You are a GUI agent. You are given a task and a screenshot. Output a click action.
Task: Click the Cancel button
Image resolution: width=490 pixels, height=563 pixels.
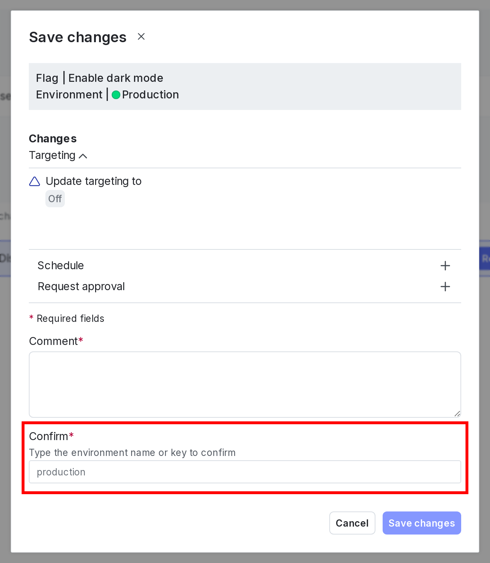(x=352, y=523)
